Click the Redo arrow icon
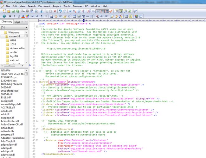The image size is (206, 158). pos(65,11)
